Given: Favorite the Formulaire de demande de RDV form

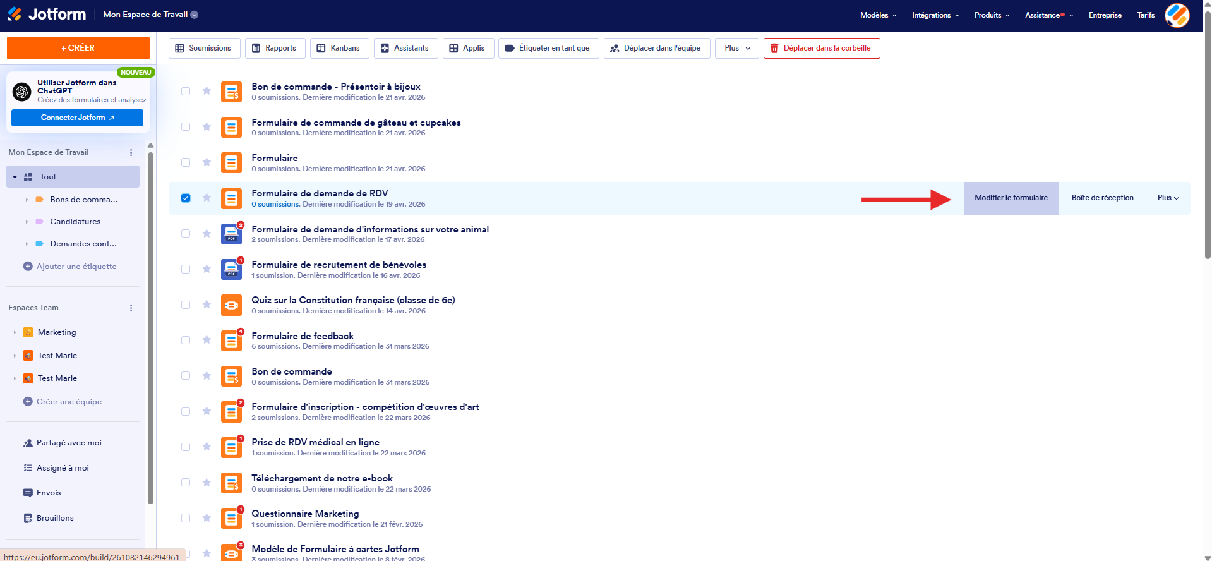Looking at the screenshot, I should [207, 198].
